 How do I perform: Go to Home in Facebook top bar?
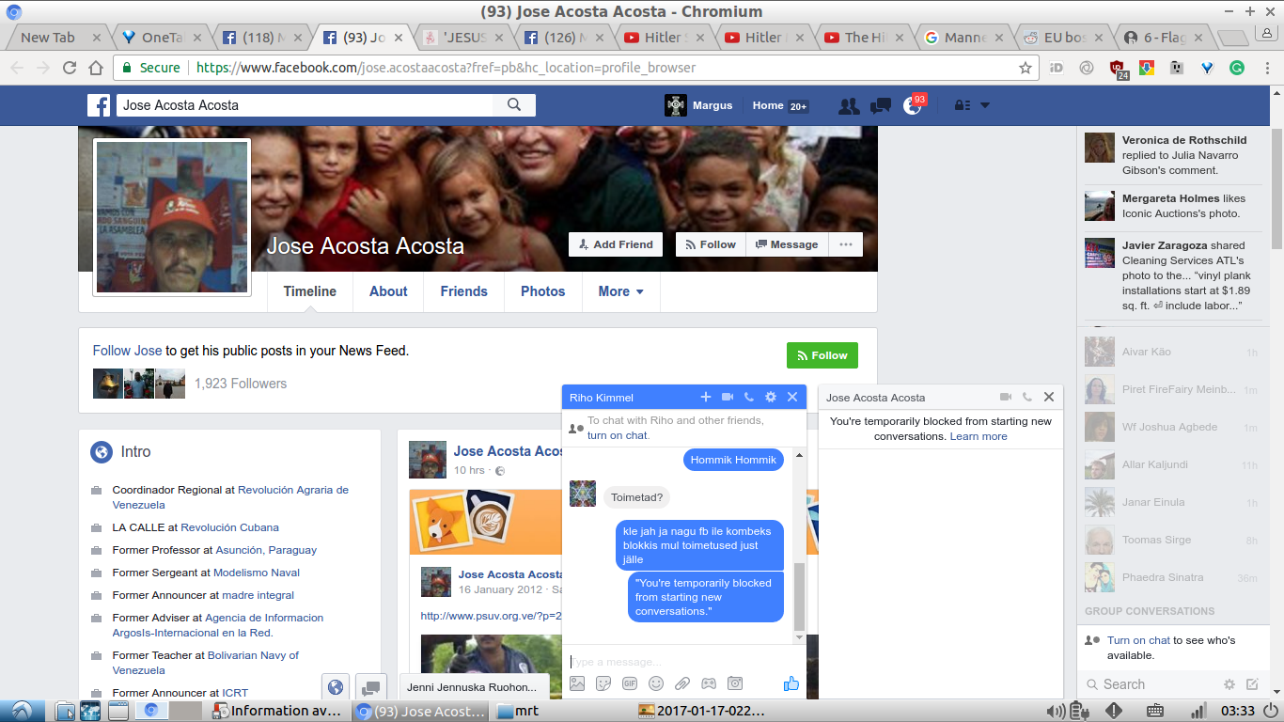(768, 105)
